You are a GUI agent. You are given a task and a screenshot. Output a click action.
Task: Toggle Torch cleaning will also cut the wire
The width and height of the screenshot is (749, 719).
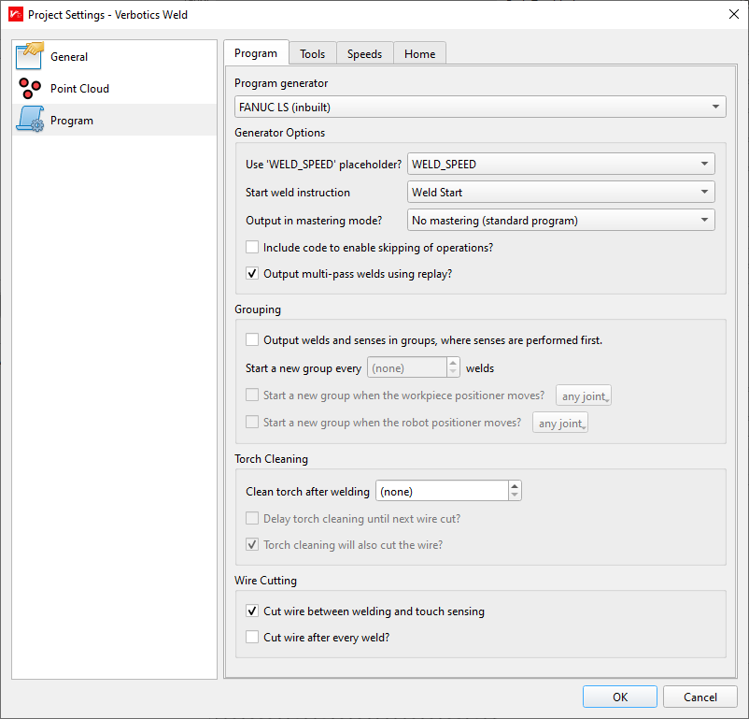point(252,545)
